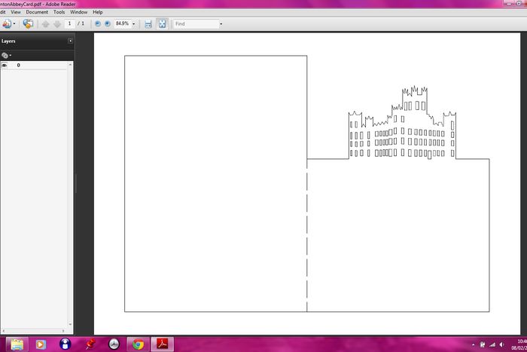
Task: Click the zoom in button
Action: [107, 24]
